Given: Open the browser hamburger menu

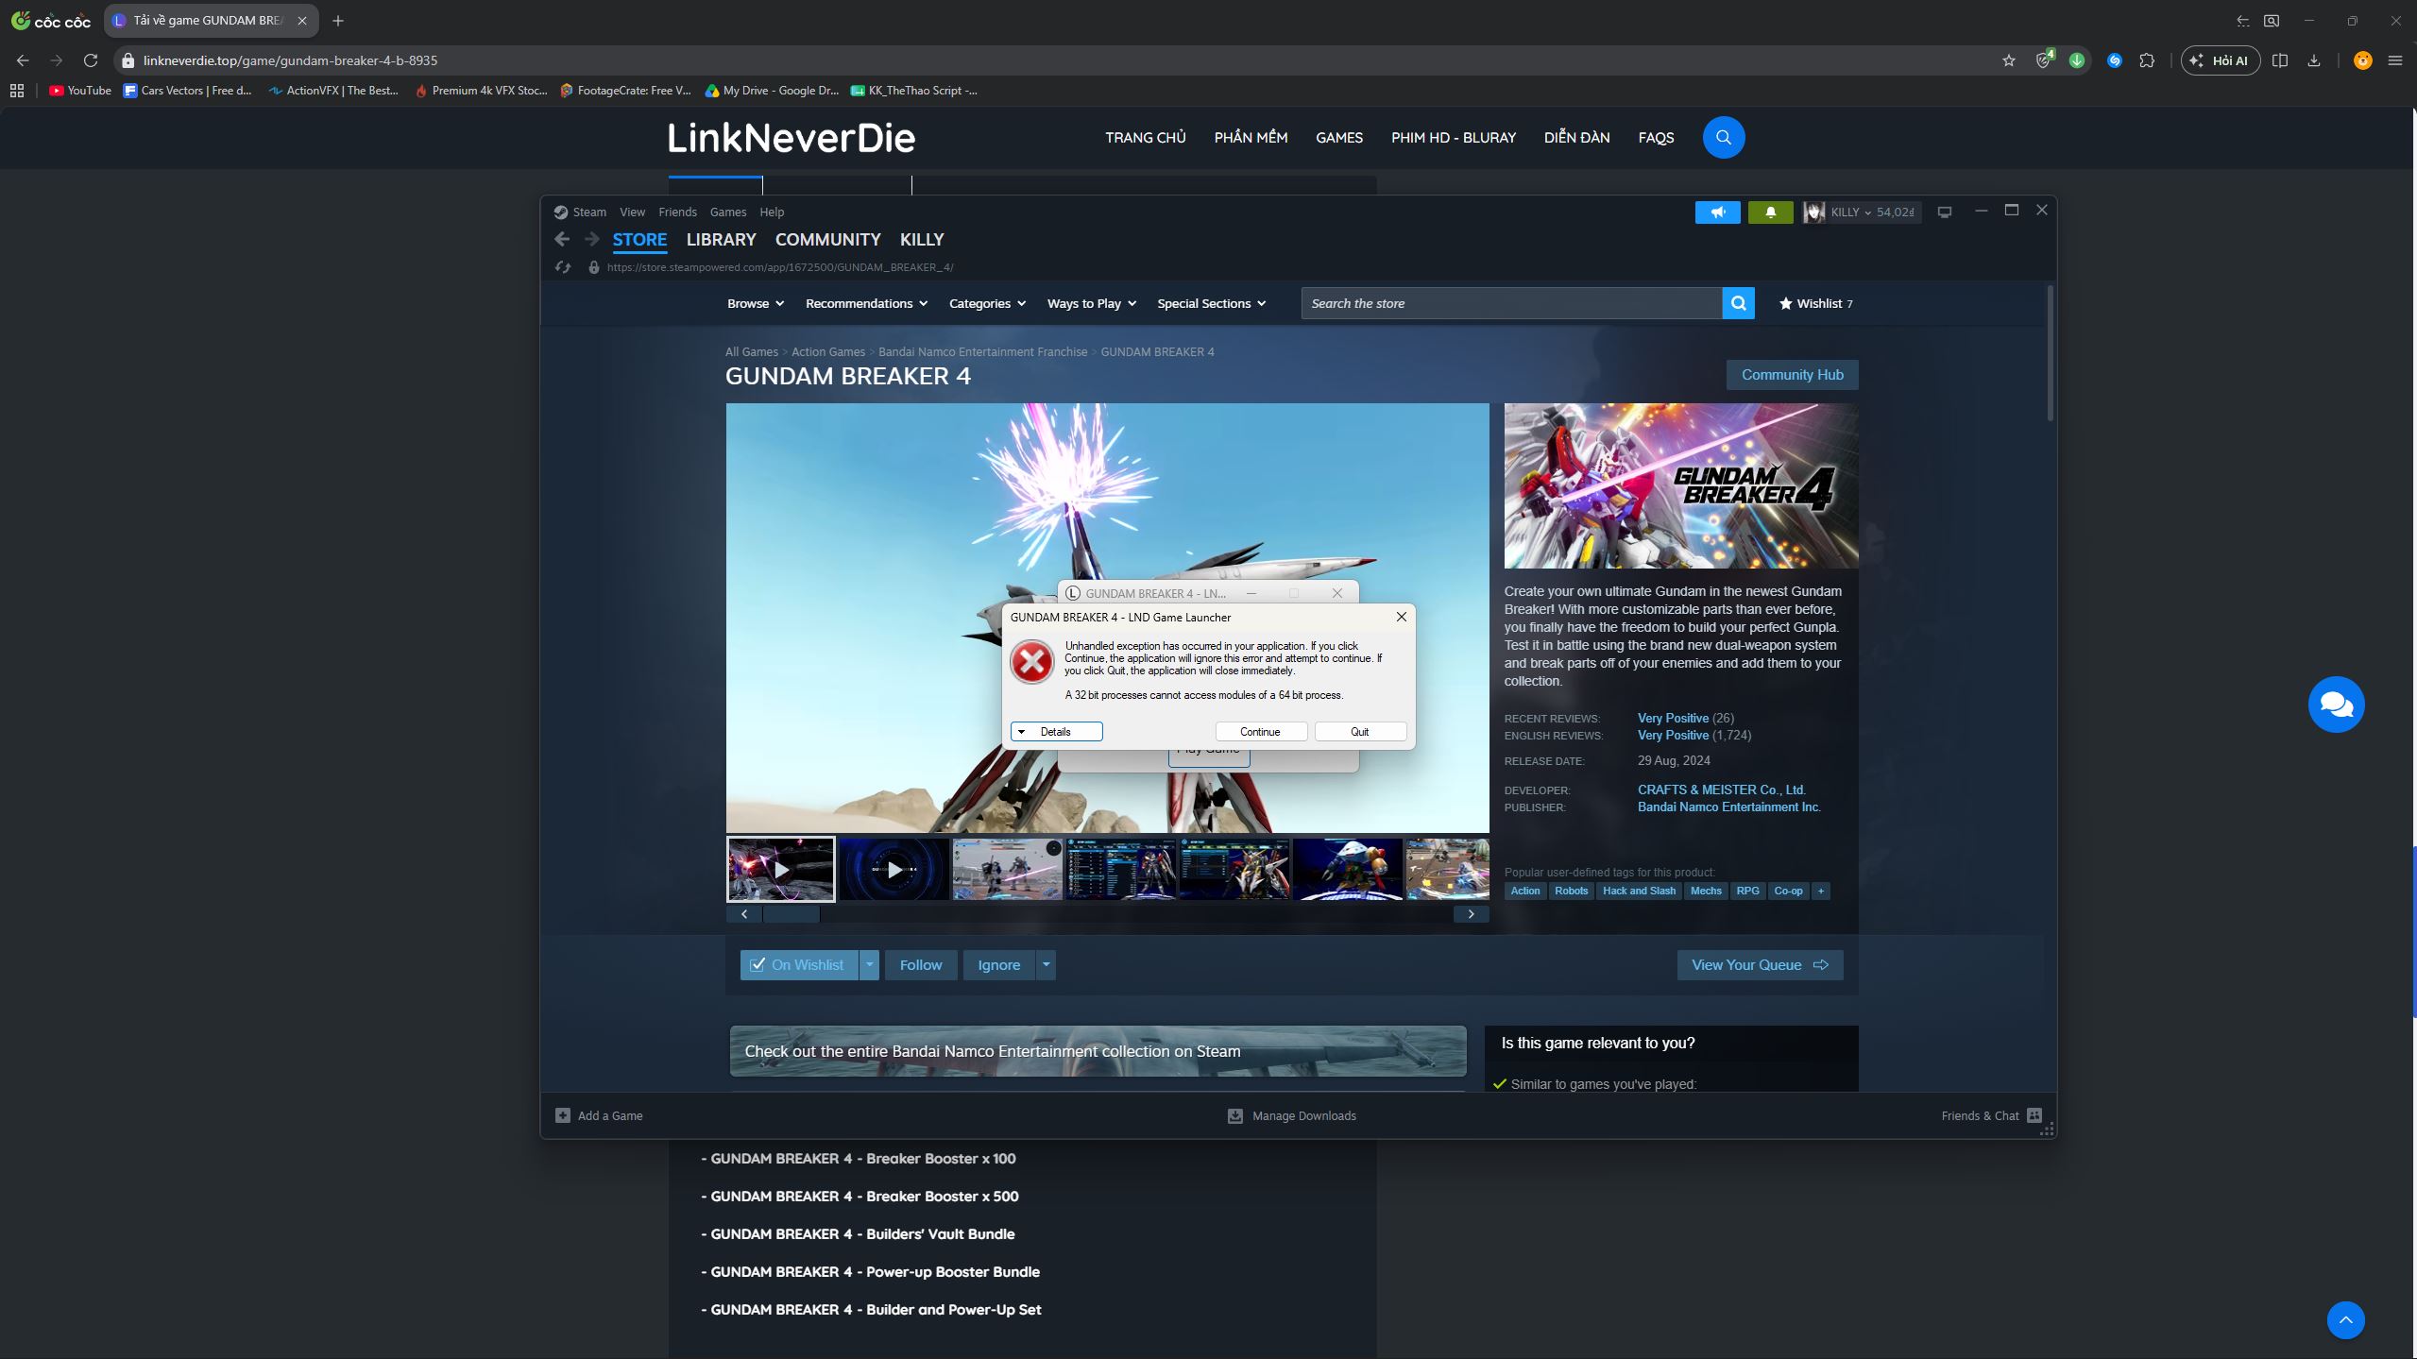Looking at the screenshot, I should (x=2394, y=60).
